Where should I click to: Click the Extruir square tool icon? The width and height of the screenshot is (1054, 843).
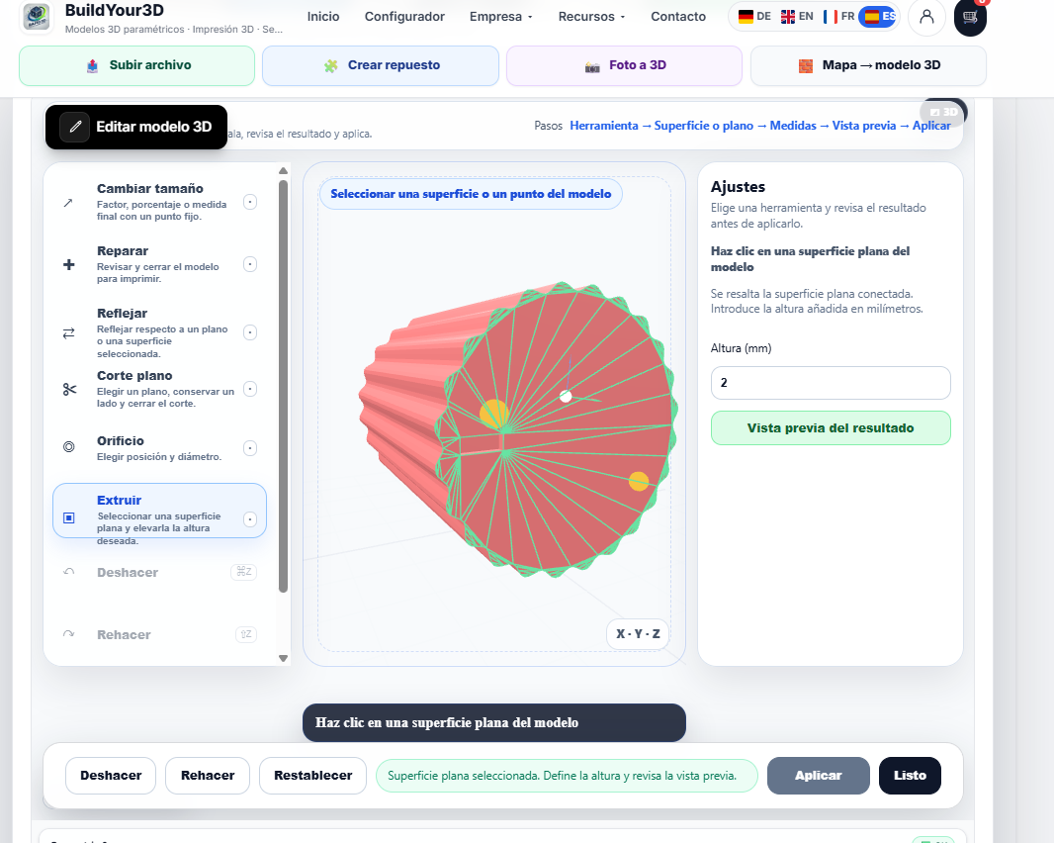click(68, 517)
